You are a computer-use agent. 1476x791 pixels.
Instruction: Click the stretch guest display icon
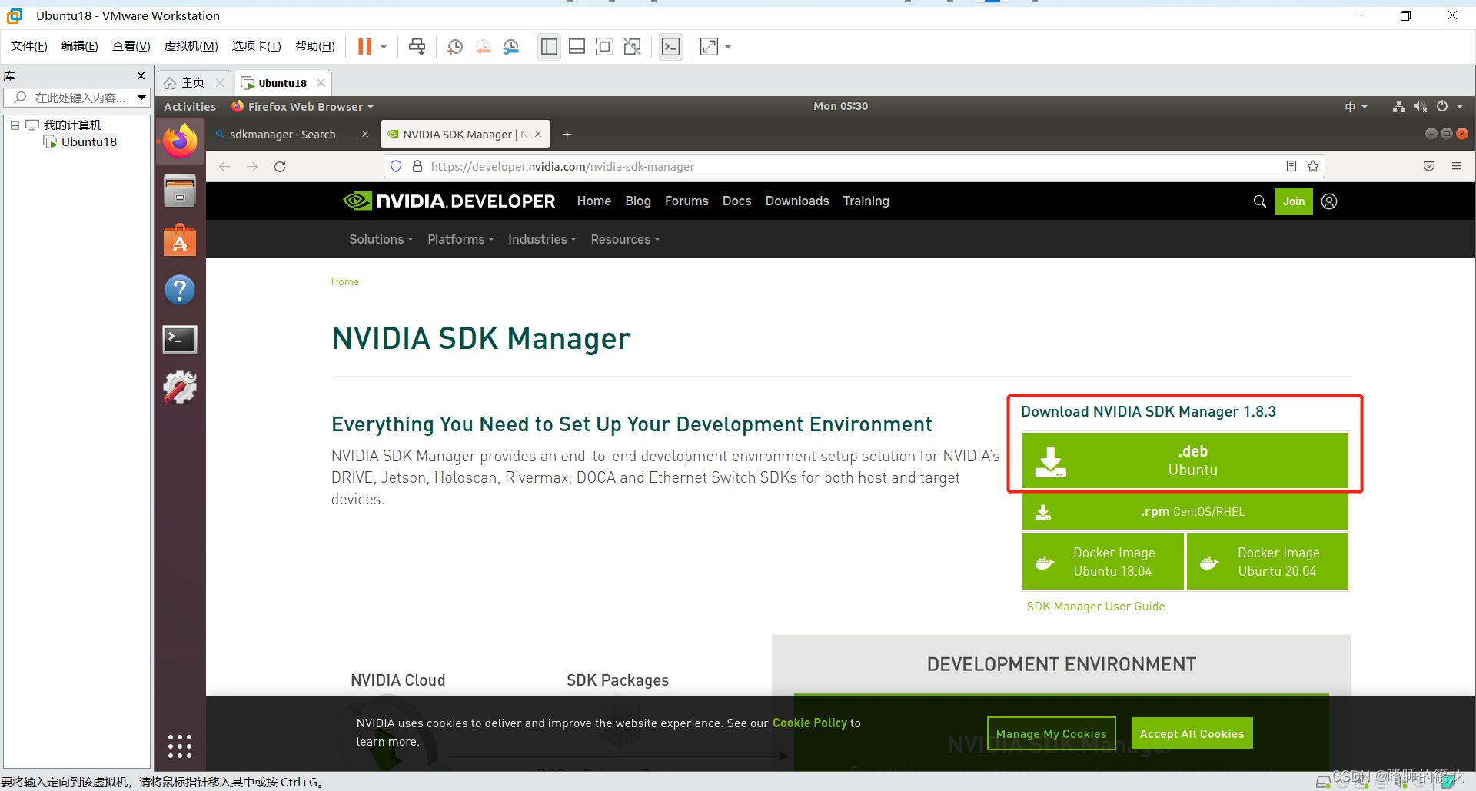(x=709, y=47)
